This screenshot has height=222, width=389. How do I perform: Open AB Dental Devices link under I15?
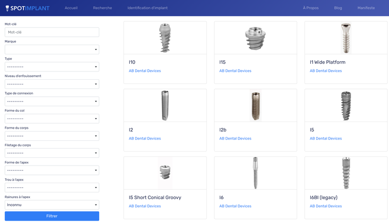pyautogui.click(x=235, y=71)
